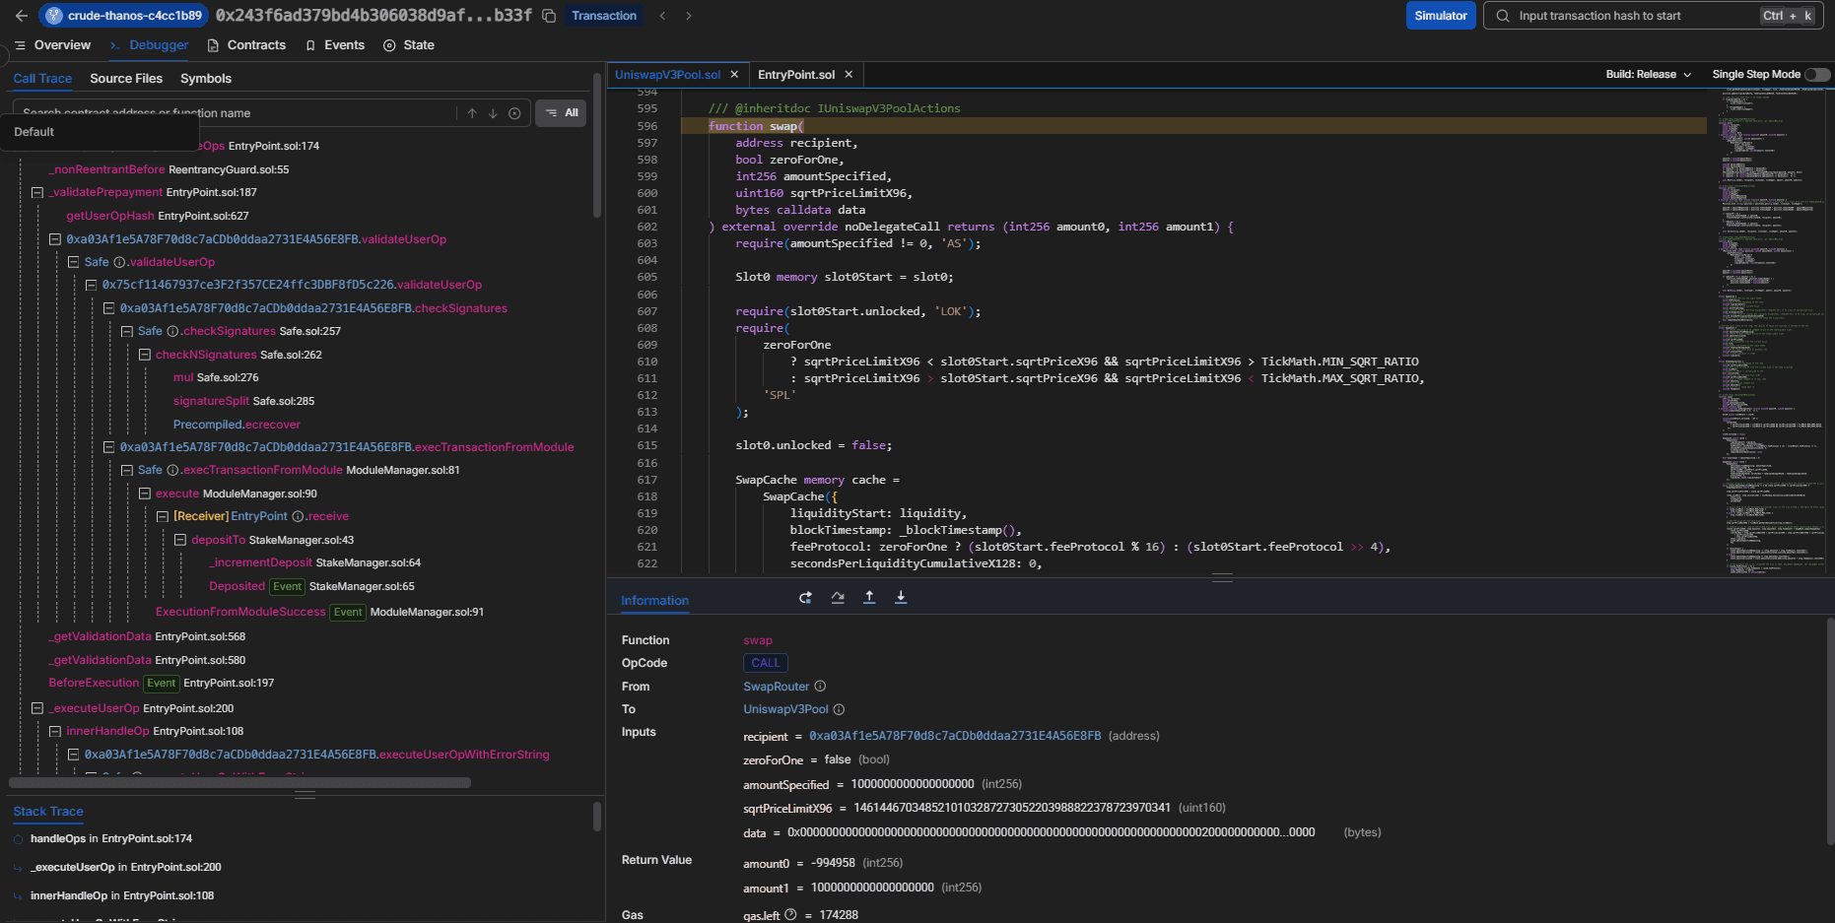
Task: Click the target locate icon in search bar
Action: pyautogui.click(x=514, y=113)
